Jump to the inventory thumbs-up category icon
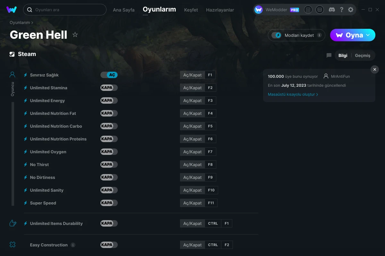The width and height of the screenshot is (385, 256). (13, 223)
